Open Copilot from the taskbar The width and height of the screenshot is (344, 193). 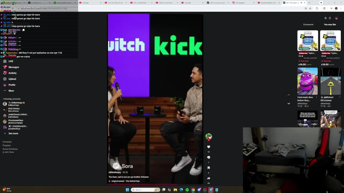click(169, 190)
